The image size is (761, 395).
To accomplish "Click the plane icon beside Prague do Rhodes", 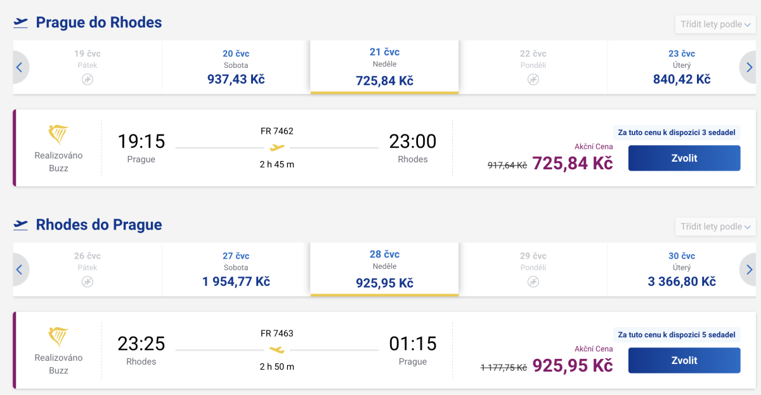I will [21, 23].
